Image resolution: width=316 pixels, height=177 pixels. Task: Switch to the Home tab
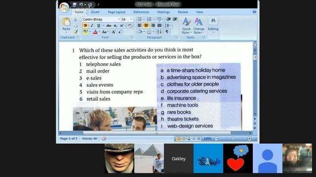pos(79,12)
